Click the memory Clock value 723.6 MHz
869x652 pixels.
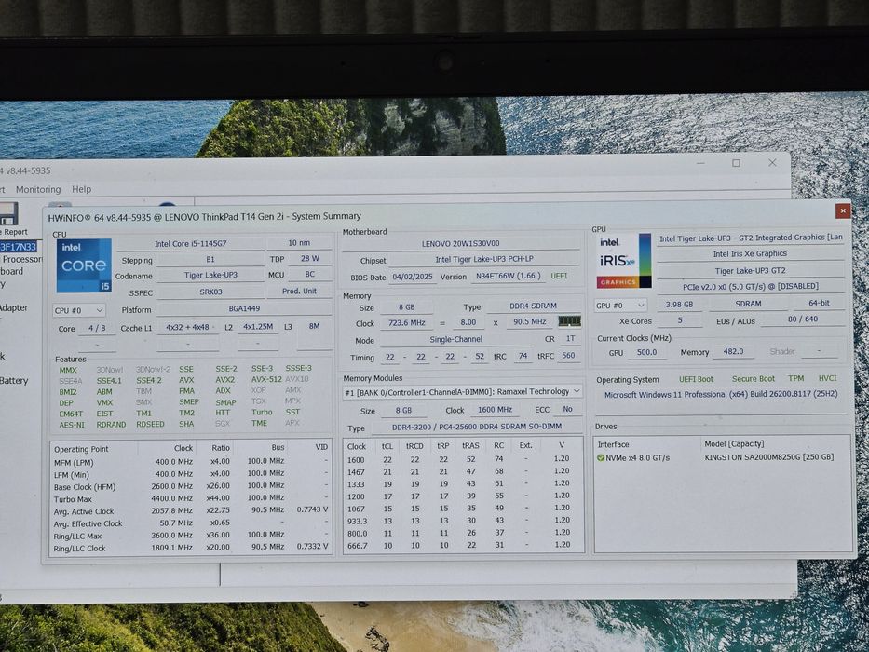point(407,322)
